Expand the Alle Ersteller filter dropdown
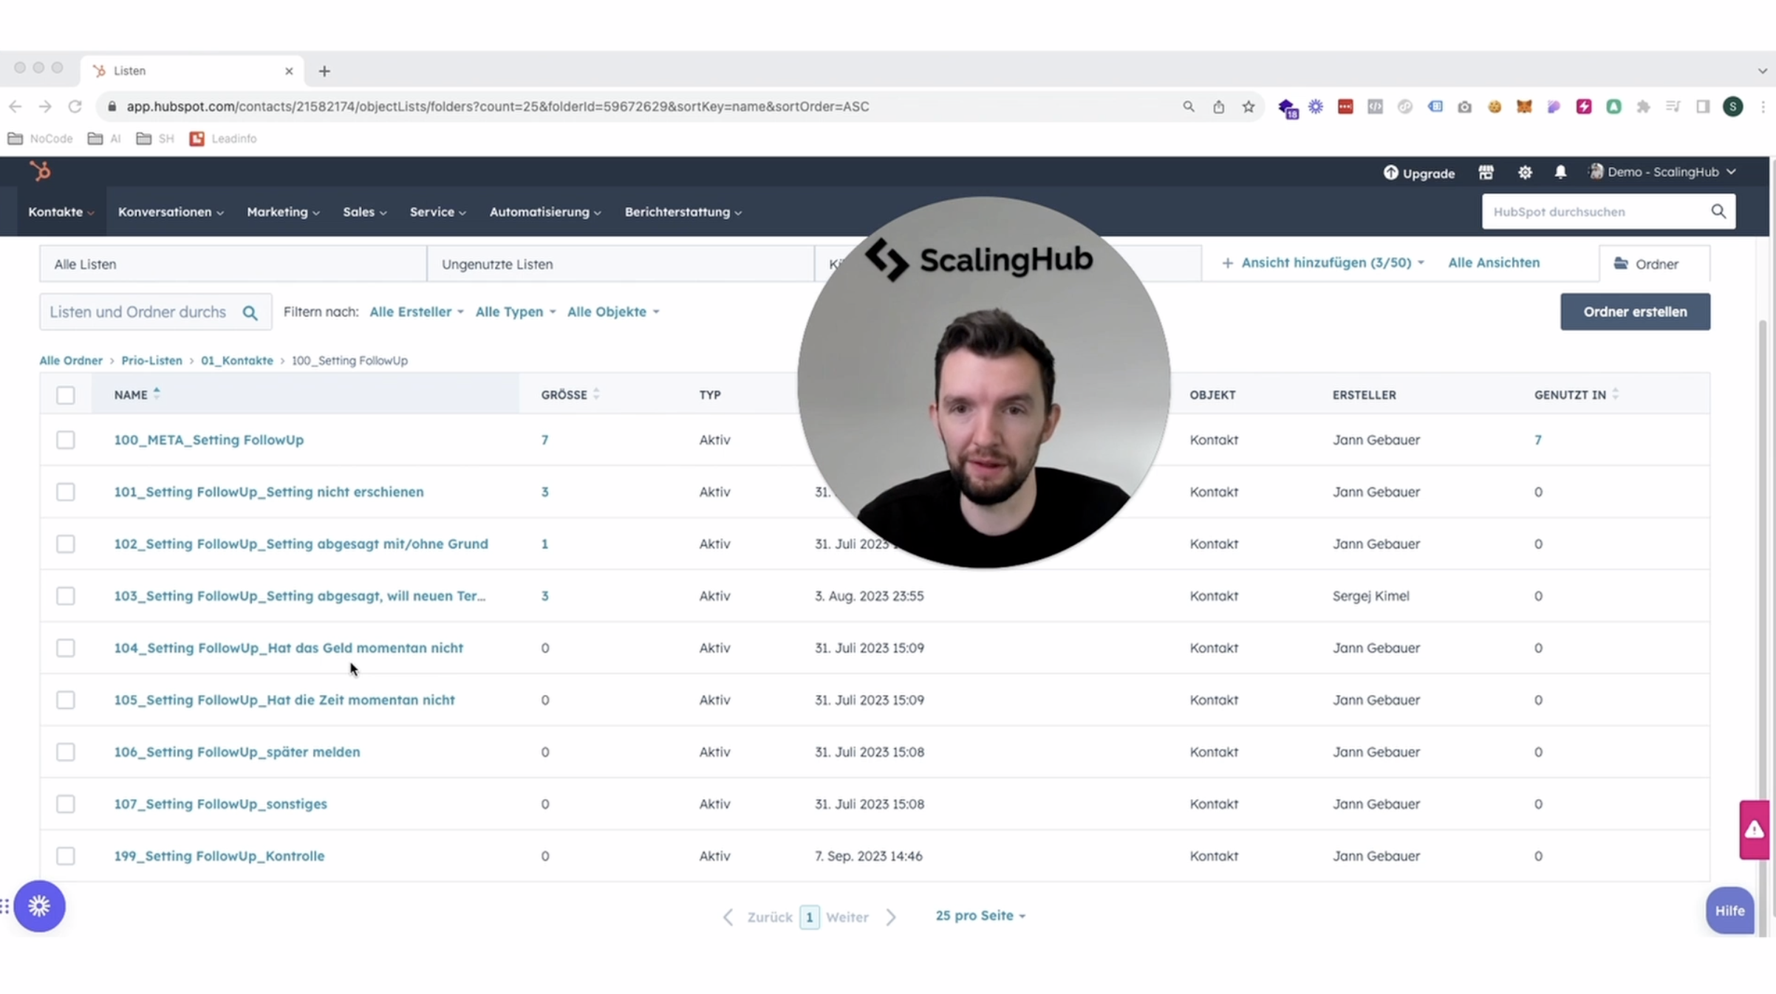 point(417,312)
